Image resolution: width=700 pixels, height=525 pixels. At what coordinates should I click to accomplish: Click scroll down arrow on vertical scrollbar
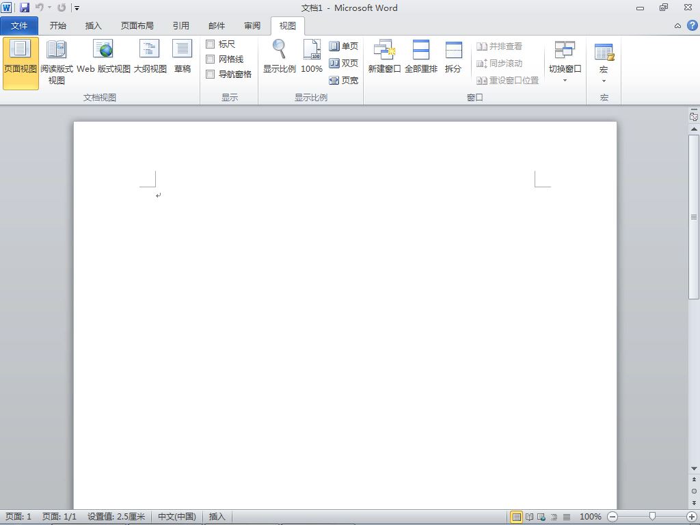coord(694,468)
